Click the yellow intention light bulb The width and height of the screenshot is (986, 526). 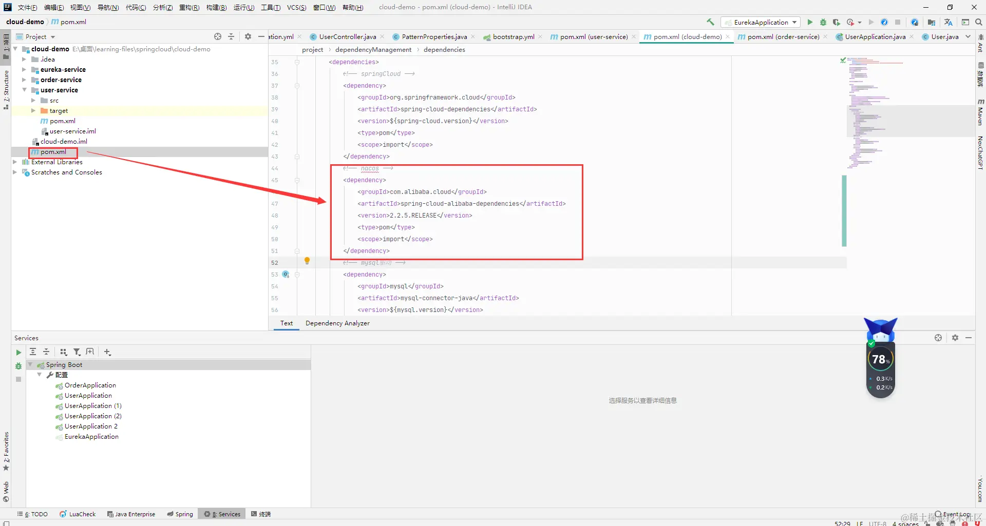pos(307,261)
